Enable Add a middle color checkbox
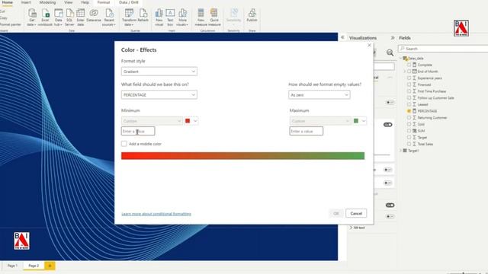The height and width of the screenshot is (274, 488). pos(124,144)
